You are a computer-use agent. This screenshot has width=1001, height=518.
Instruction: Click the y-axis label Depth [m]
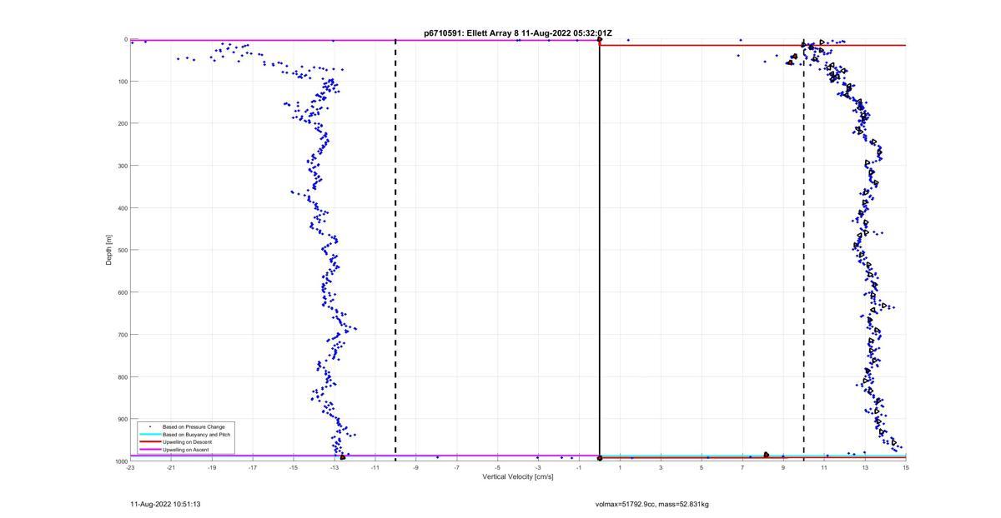[109, 250]
